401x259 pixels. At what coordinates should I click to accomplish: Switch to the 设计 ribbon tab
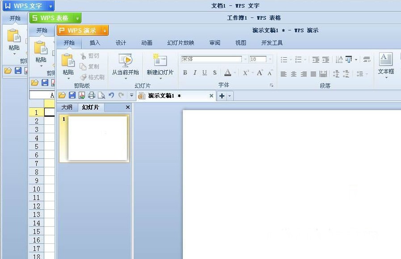click(x=121, y=43)
